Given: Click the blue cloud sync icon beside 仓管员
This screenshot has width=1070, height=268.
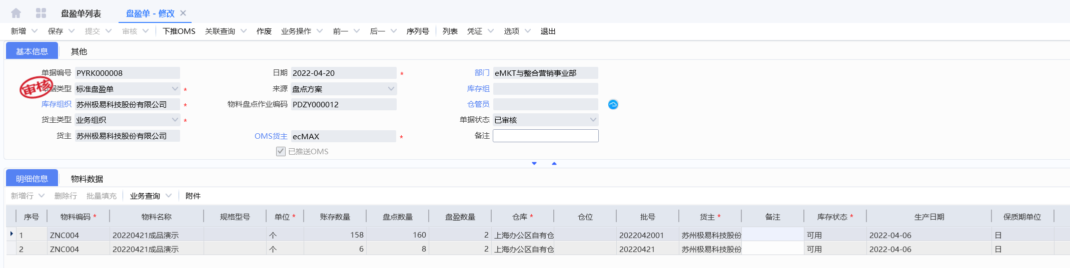Looking at the screenshot, I should [613, 104].
